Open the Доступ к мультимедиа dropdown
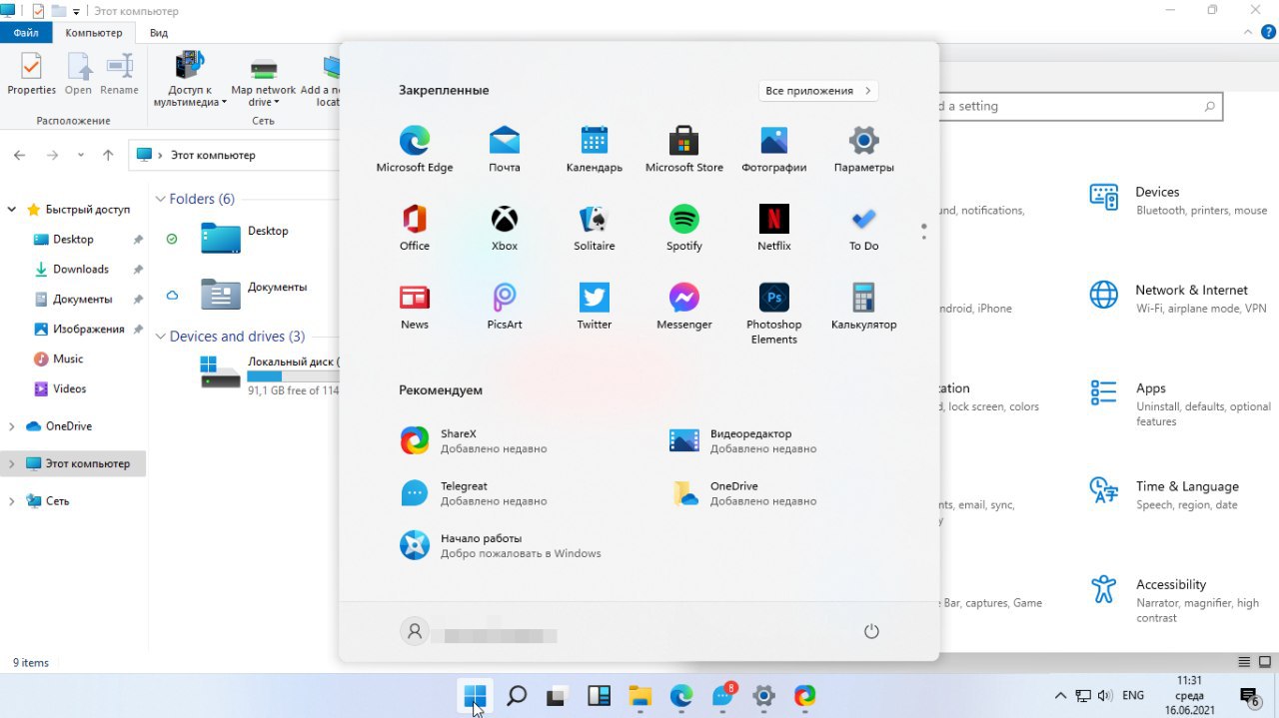The image size is (1279, 718). click(x=191, y=80)
